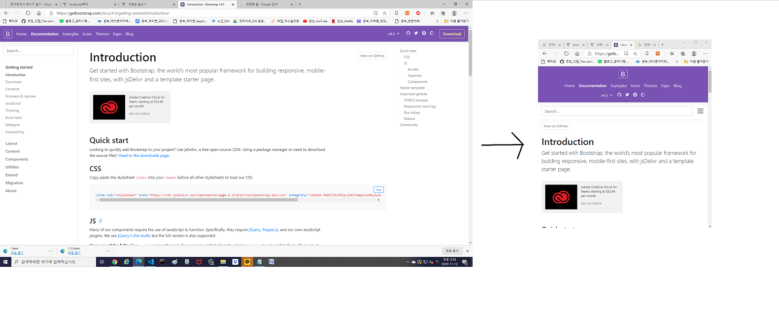Open the jQuery link in JS paragraph
Image resolution: width=779 pixels, height=324 pixels.
[x=255, y=230]
